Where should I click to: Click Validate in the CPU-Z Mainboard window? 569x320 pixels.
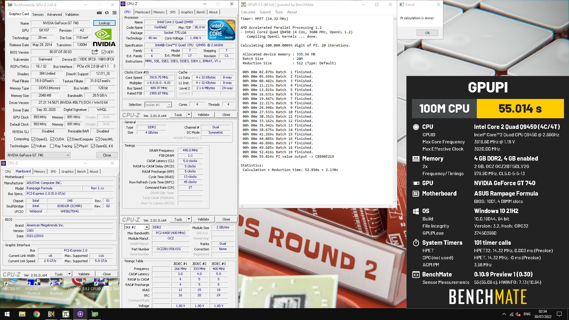tap(84, 274)
